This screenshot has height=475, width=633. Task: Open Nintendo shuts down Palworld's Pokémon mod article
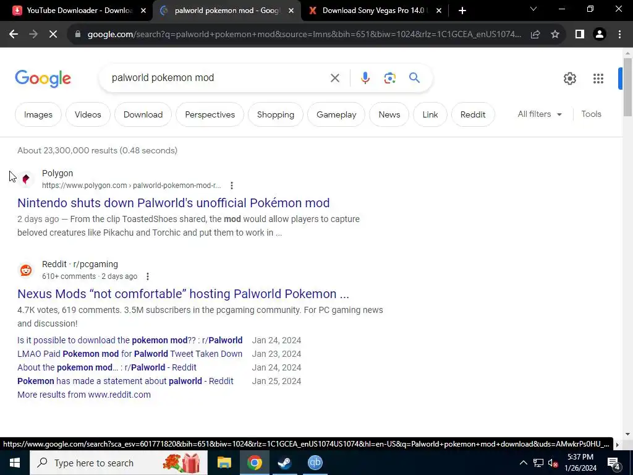coord(174,203)
